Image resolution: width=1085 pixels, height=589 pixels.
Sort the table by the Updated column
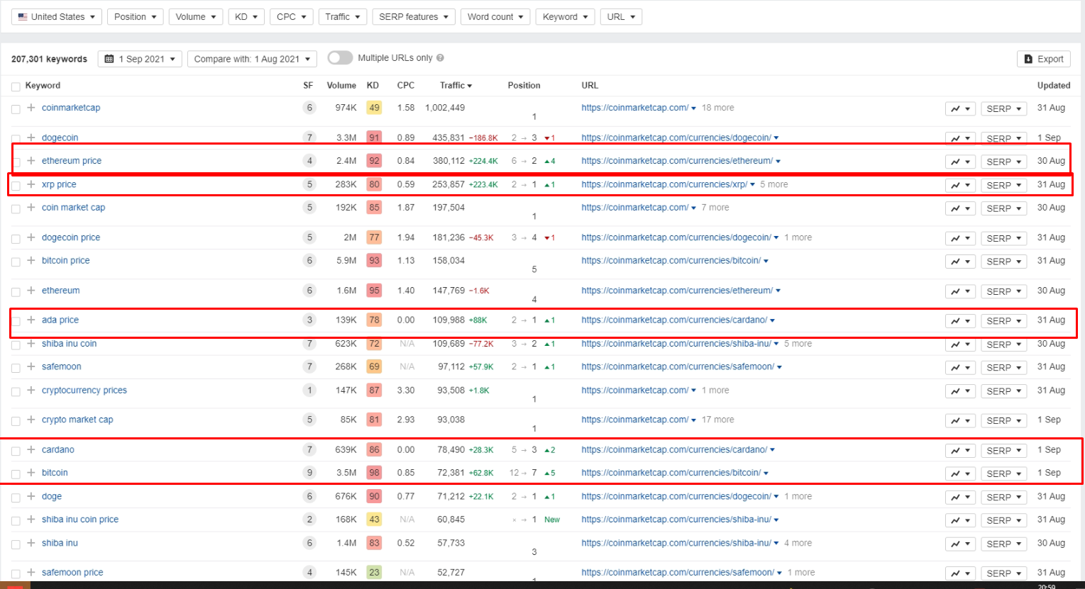[1054, 86]
